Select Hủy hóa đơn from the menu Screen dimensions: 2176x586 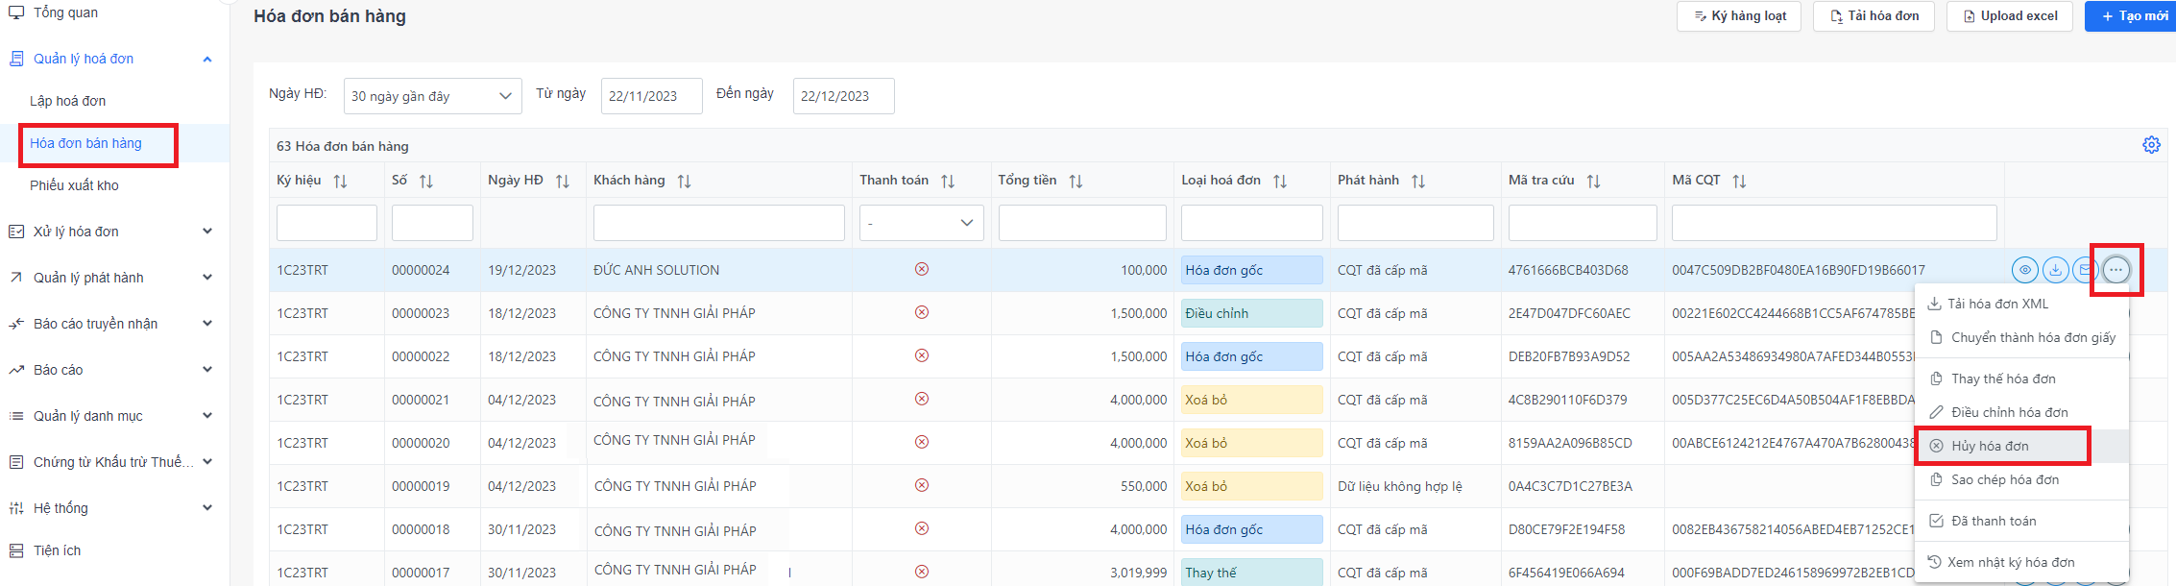pyautogui.click(x=2021, y=446)
